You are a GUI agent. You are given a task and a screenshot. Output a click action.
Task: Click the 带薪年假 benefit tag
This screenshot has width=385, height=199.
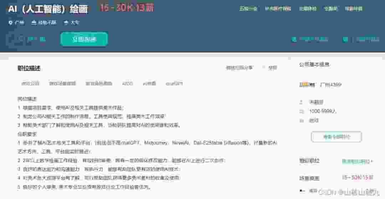(x=354, y=9)
